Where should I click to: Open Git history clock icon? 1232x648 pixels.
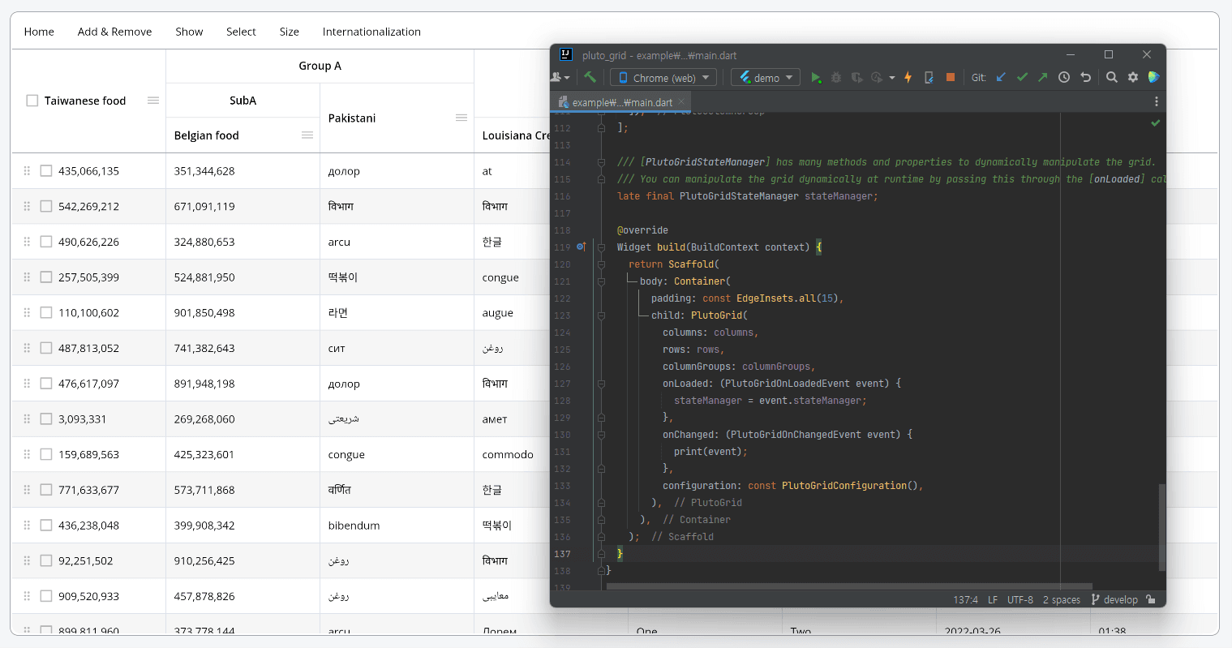click(x=1064, y=78)
